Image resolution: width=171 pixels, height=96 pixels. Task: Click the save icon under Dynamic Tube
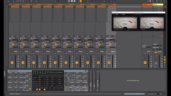click(x=98, y=90)
